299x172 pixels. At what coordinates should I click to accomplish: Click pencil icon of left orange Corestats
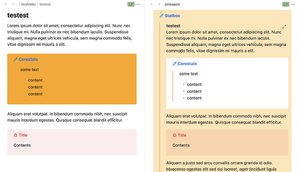[16, 59]
